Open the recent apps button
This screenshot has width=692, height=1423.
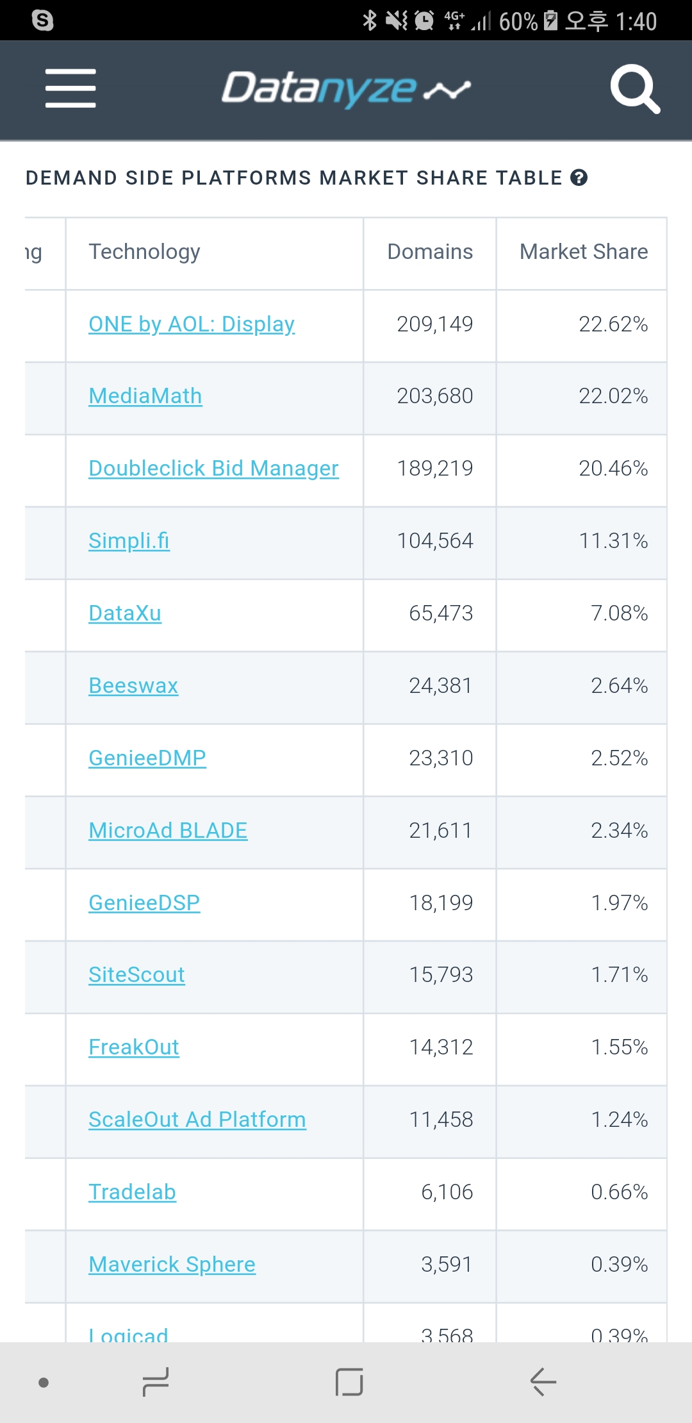click(155, 1382)
